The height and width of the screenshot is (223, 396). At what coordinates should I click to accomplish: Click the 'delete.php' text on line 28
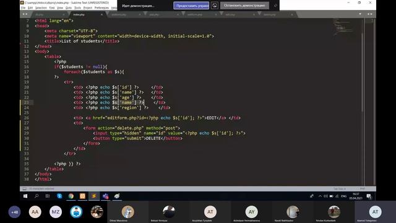(x=129, y=128)
